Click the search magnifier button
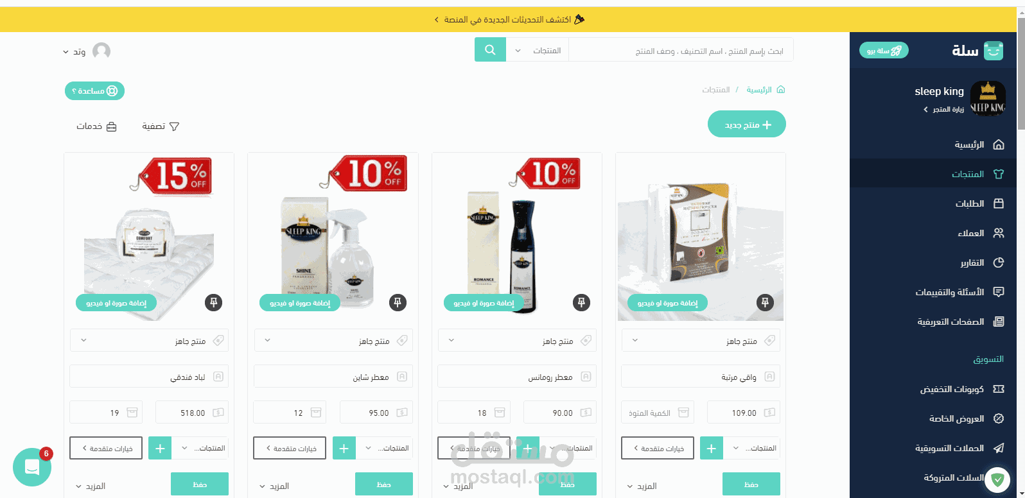The image size is (1025, 498). pyautogui.click(x=490, y=50)
